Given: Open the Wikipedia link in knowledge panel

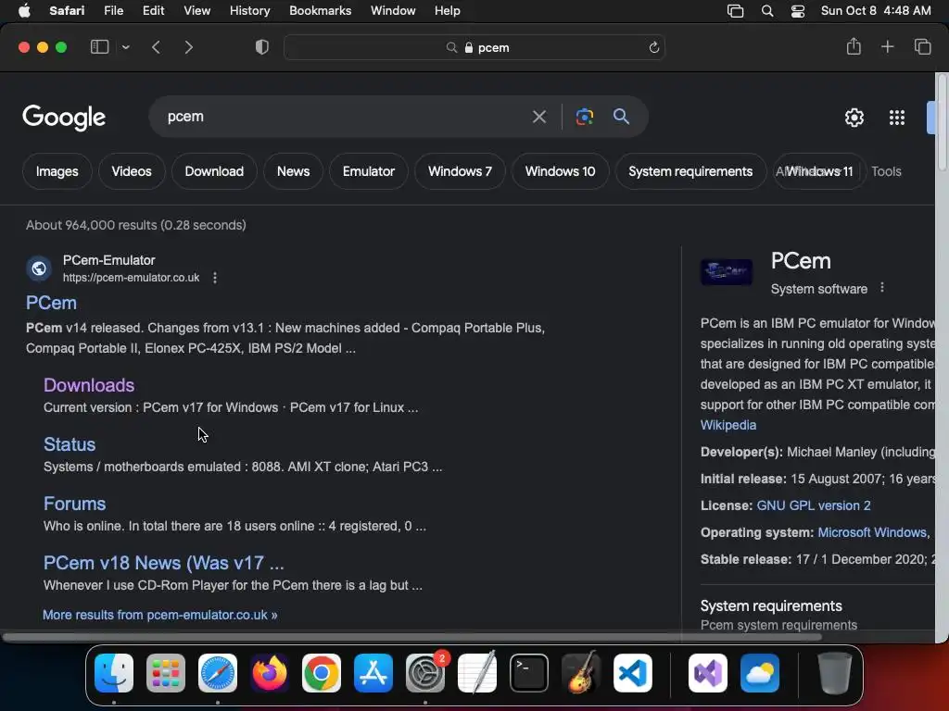Looking at the screenshot, I should 728,425.
